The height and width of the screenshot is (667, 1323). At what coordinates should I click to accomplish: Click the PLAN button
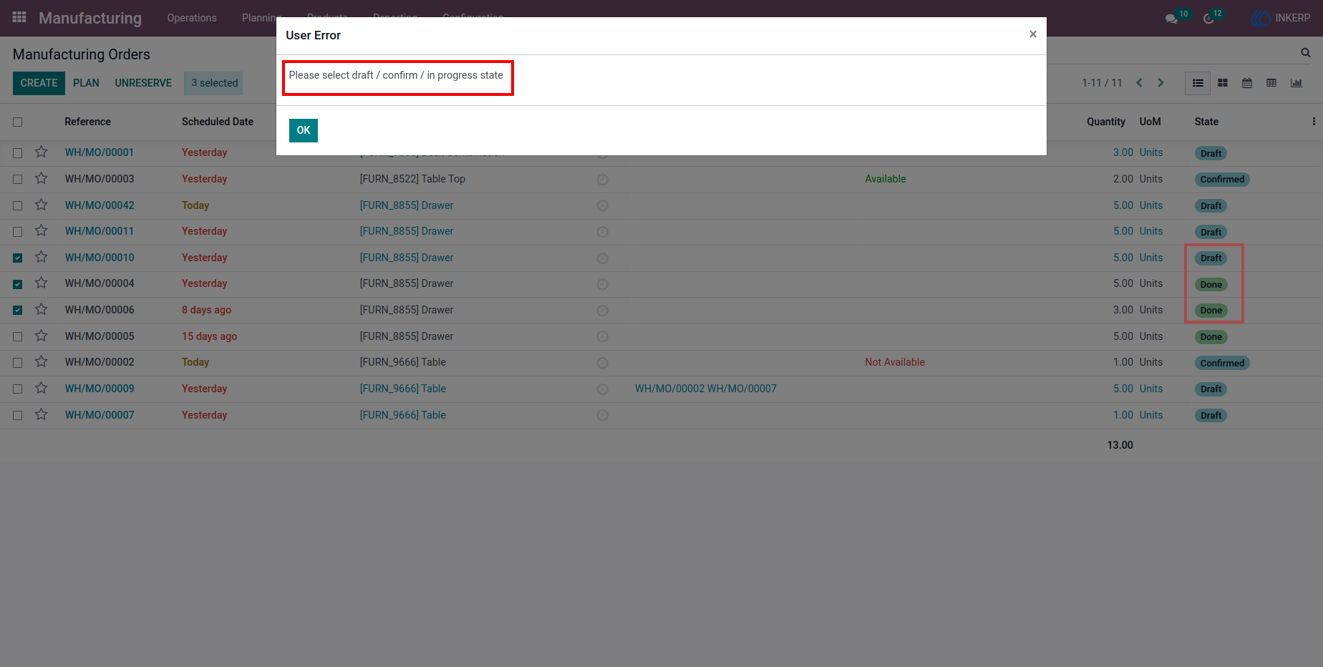(86, 83)
